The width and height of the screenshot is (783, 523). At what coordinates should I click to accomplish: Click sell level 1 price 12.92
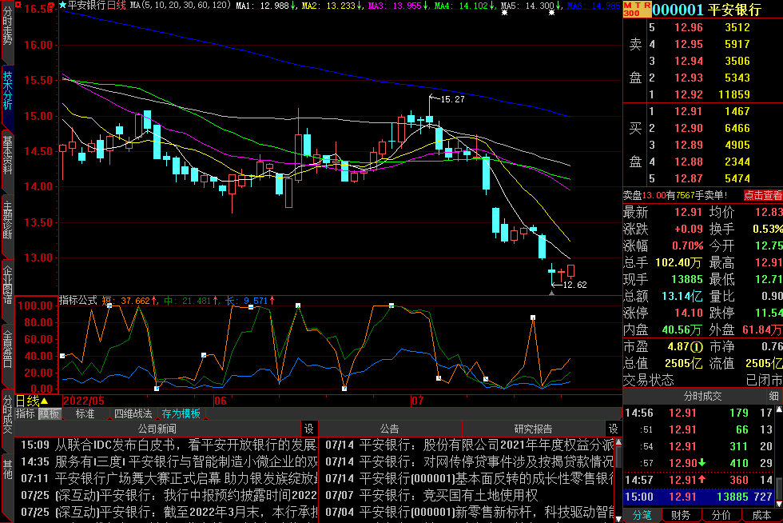point(689,94)
